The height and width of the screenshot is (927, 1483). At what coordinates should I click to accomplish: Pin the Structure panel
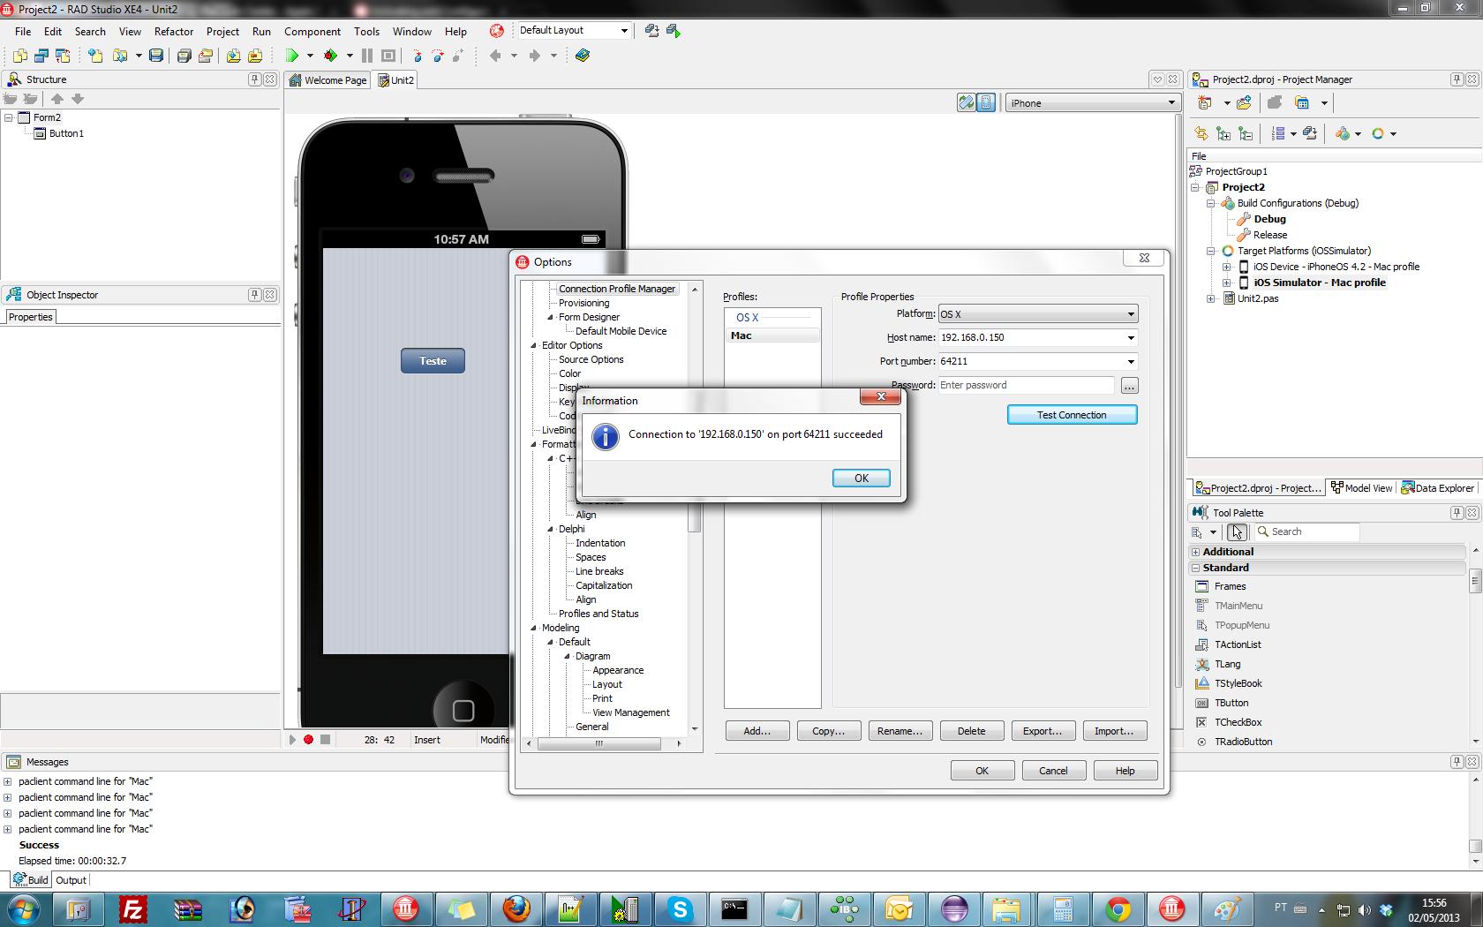click(254, 79)
